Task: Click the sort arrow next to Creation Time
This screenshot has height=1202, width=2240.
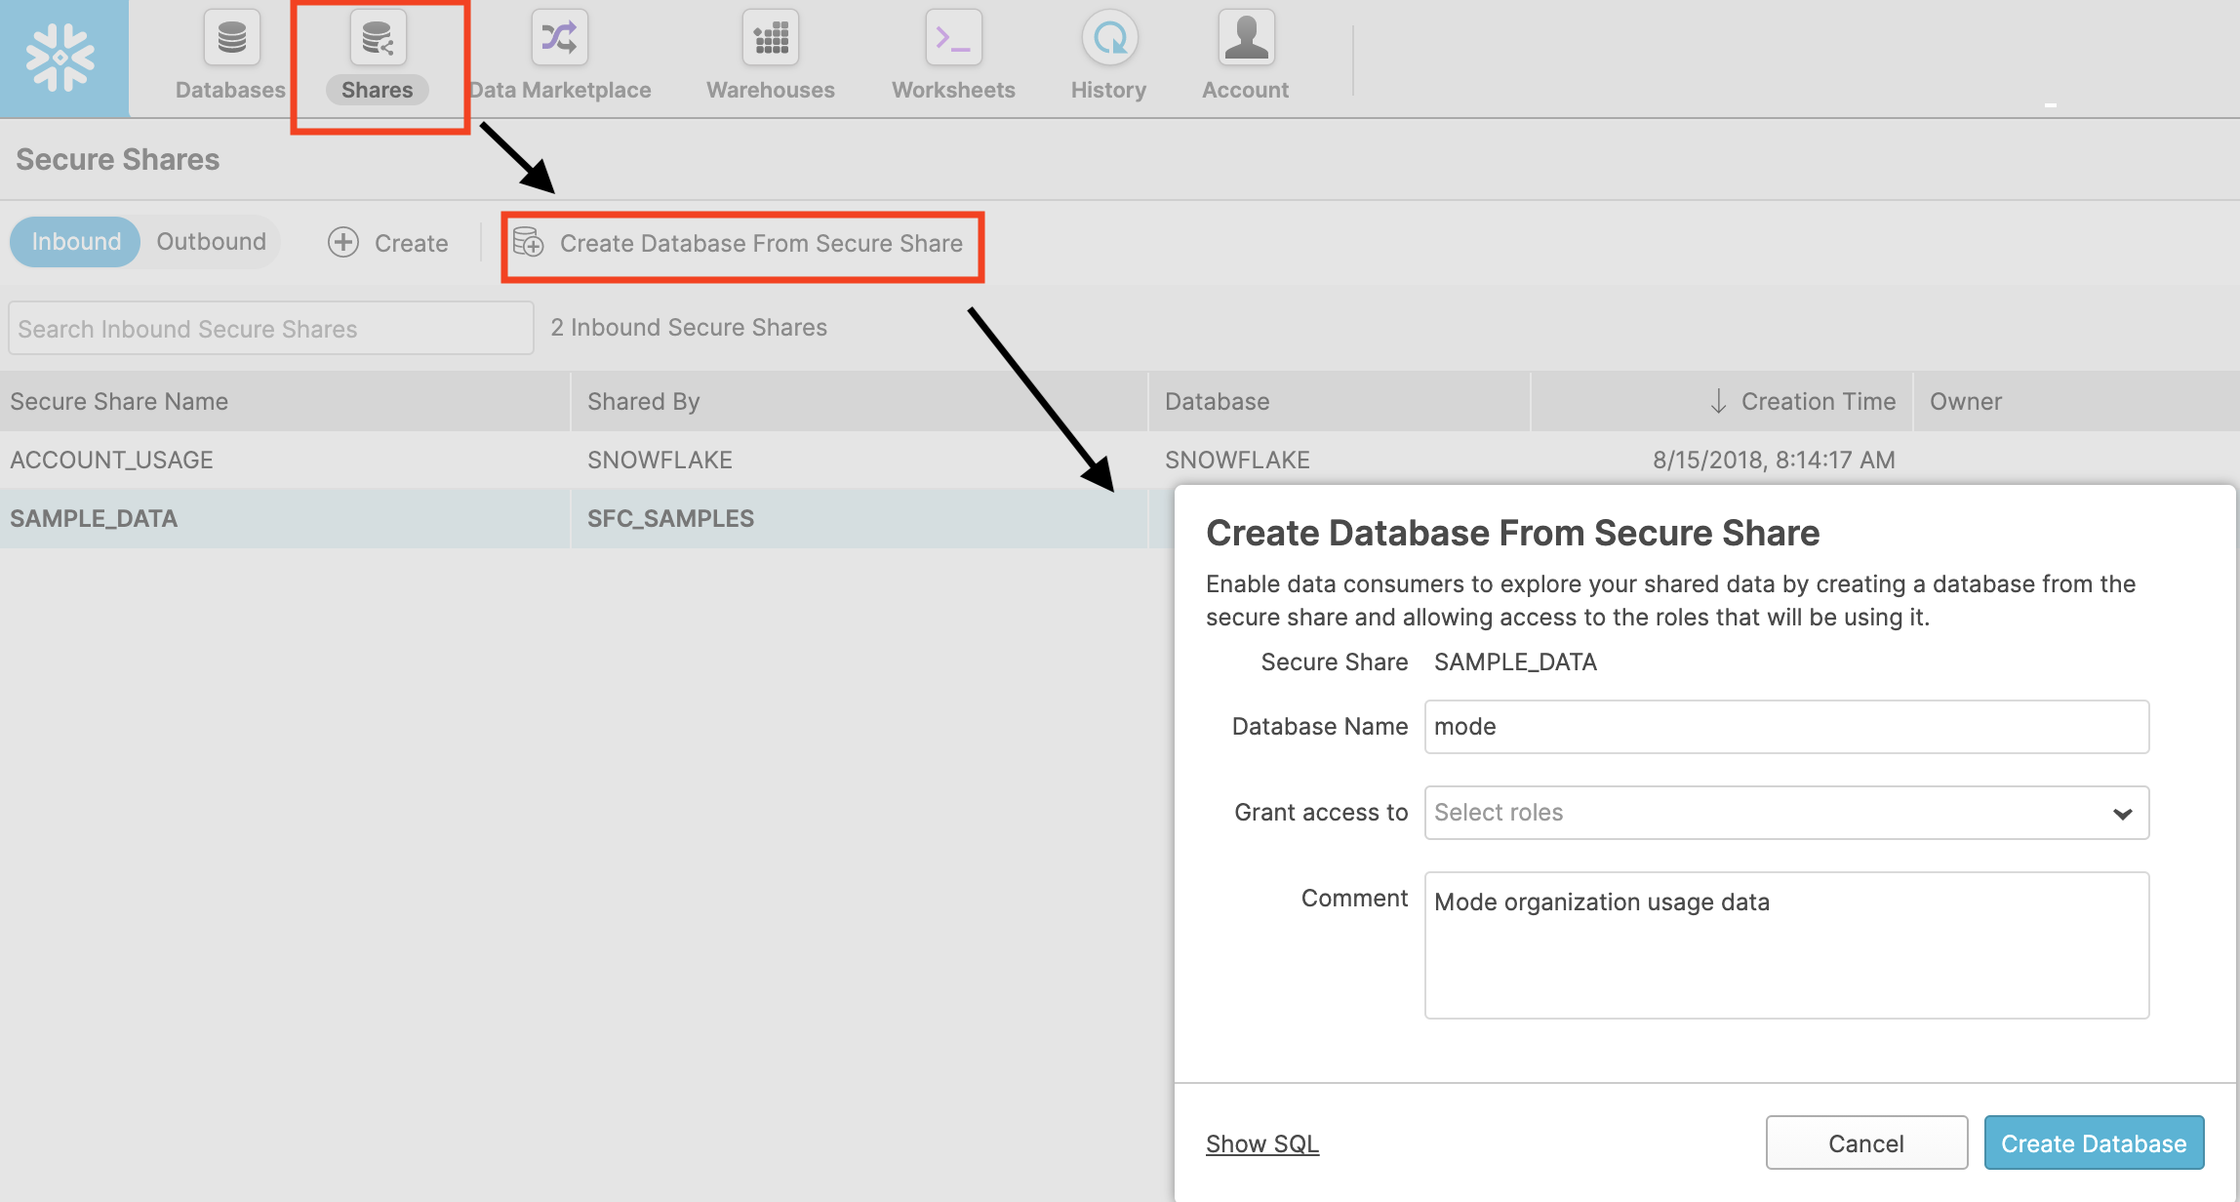Action: point(1718,401)
